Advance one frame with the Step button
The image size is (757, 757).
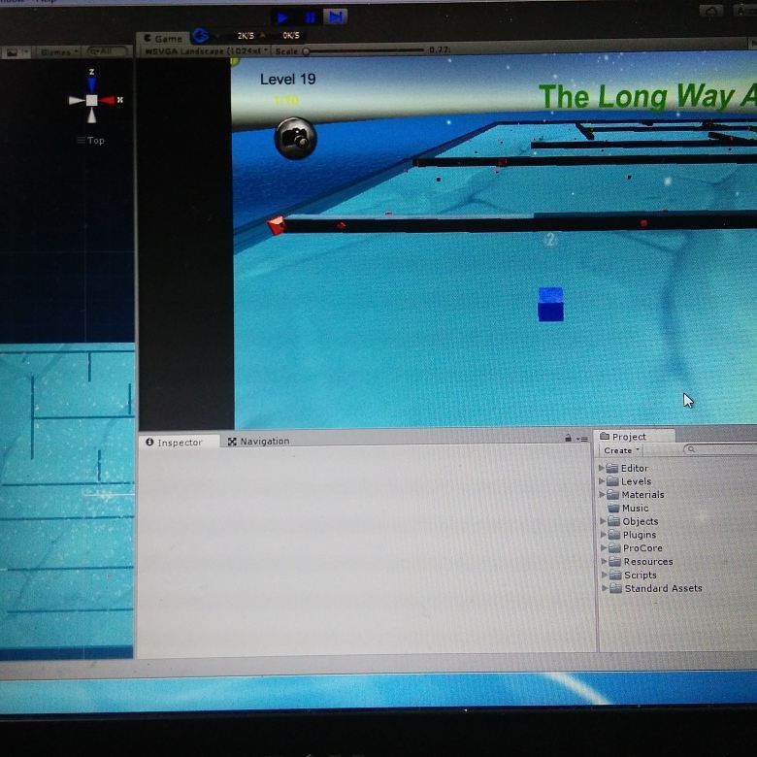[336, 17]
